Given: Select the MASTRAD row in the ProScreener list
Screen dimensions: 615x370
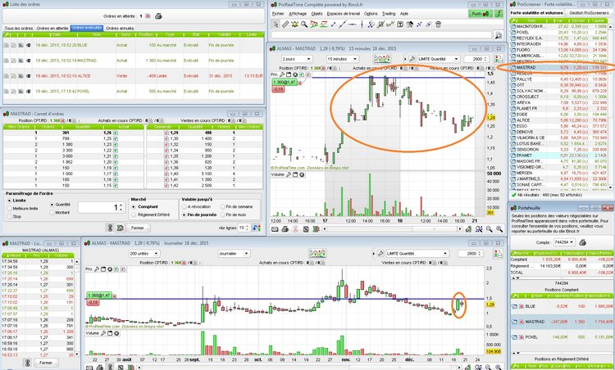Looking at the screenshot, I should tap(558, 67).
